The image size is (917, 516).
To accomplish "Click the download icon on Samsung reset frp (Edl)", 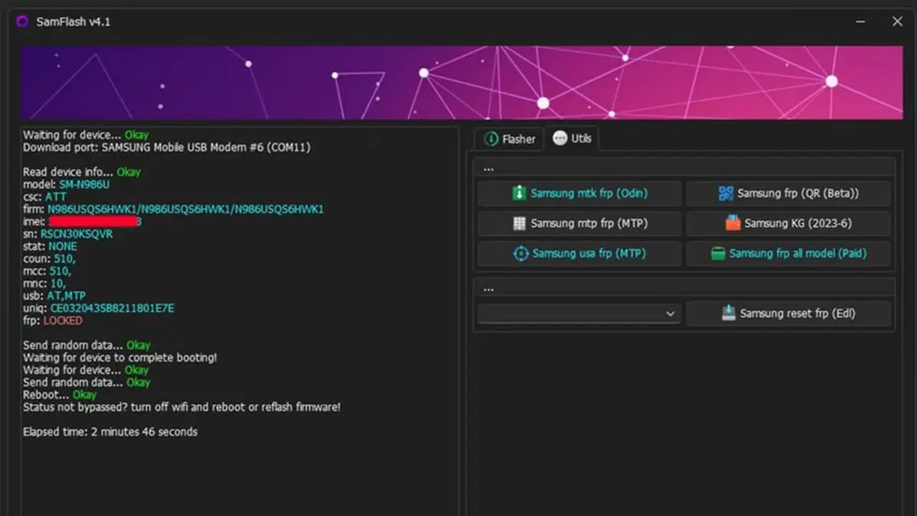I will (728, 313).
